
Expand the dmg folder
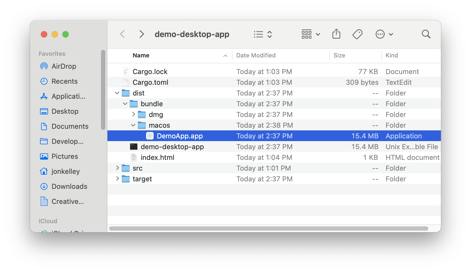133,114
